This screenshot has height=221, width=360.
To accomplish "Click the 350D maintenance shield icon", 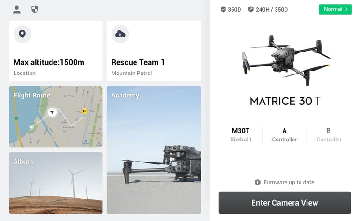I will [x=223, y=9].
